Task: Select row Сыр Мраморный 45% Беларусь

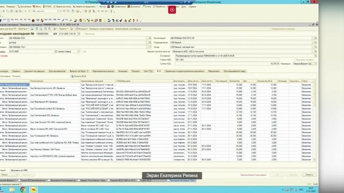Action: click(156, 102)
